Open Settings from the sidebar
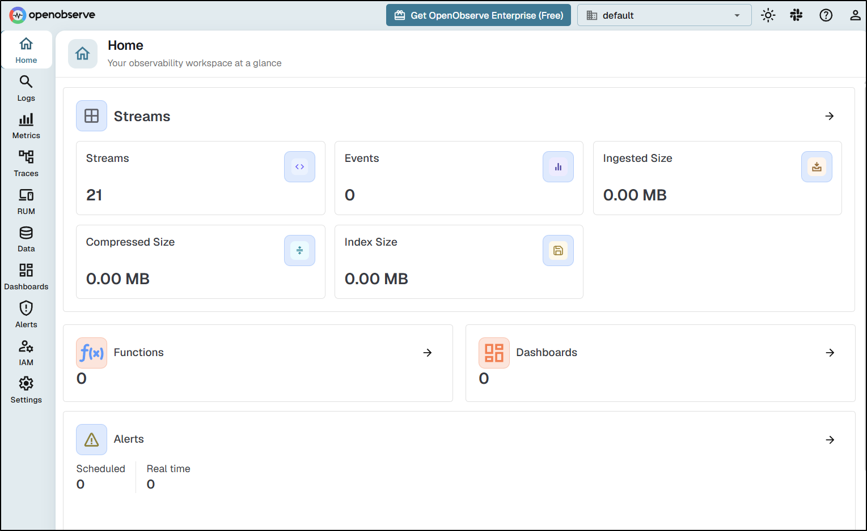867x531 pixels. click(26, 390)
